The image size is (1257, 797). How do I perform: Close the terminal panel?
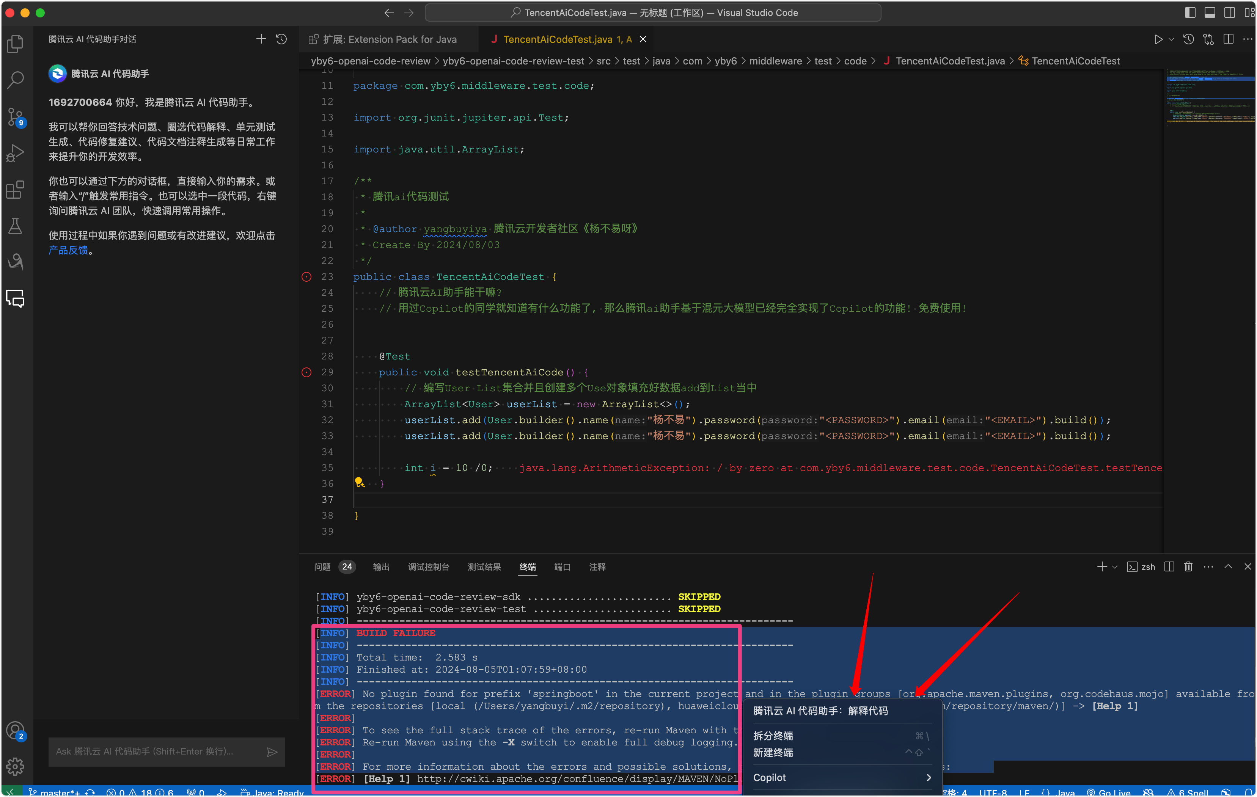(1248, 567)
